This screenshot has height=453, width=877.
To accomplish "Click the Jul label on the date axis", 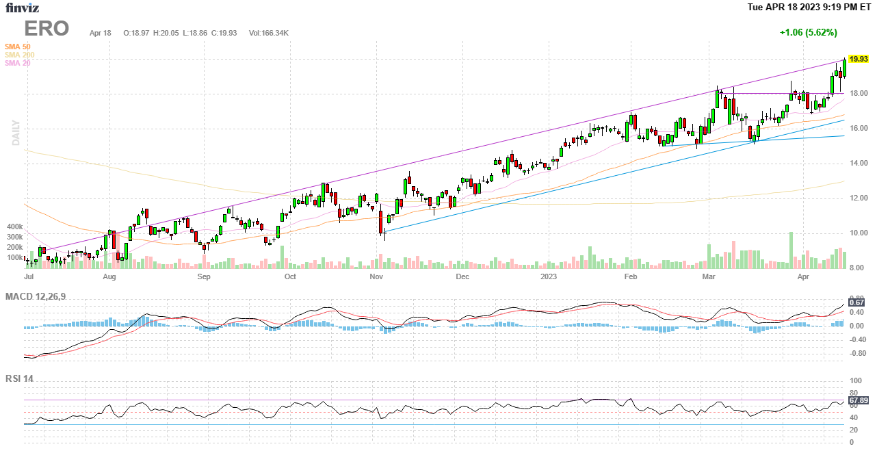I will point(29,277).
